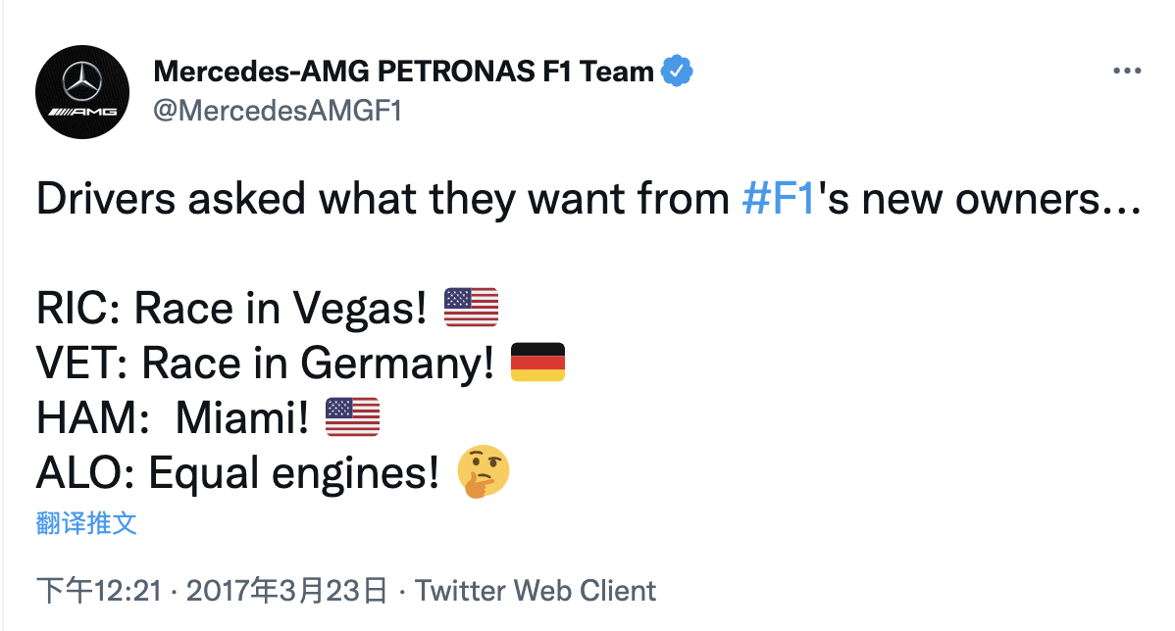Click the "VET: Race in Germany!" line

[265, 364]
